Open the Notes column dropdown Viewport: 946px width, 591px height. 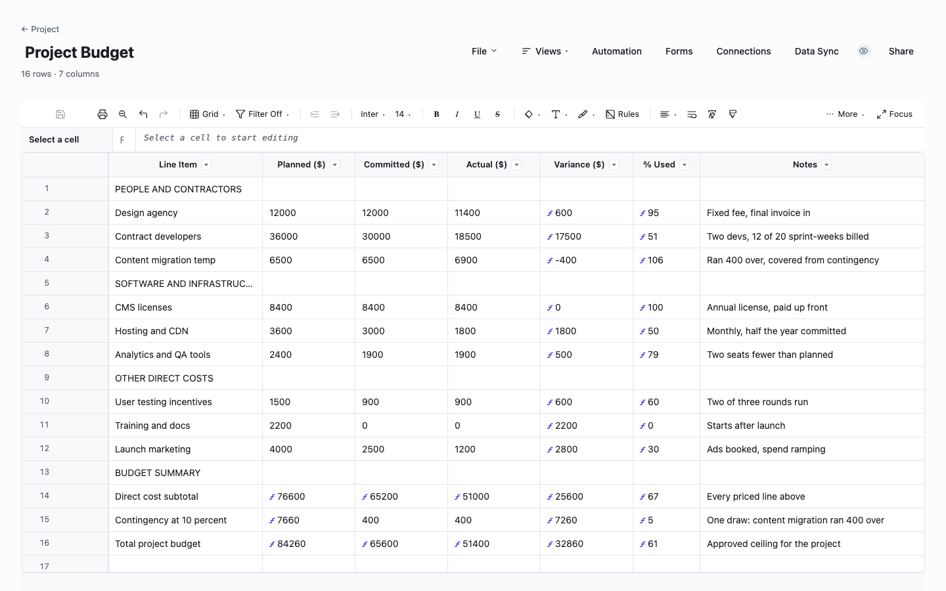tap(826, 165)
